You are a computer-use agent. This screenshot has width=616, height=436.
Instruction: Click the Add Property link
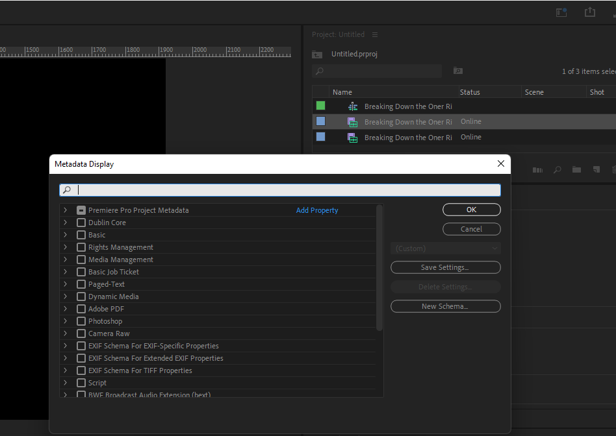click(317, 210)
